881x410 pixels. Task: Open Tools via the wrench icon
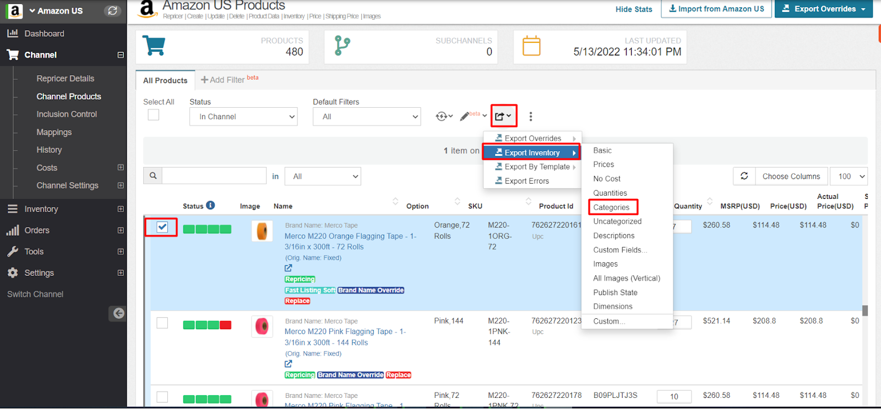click(13, 252)
